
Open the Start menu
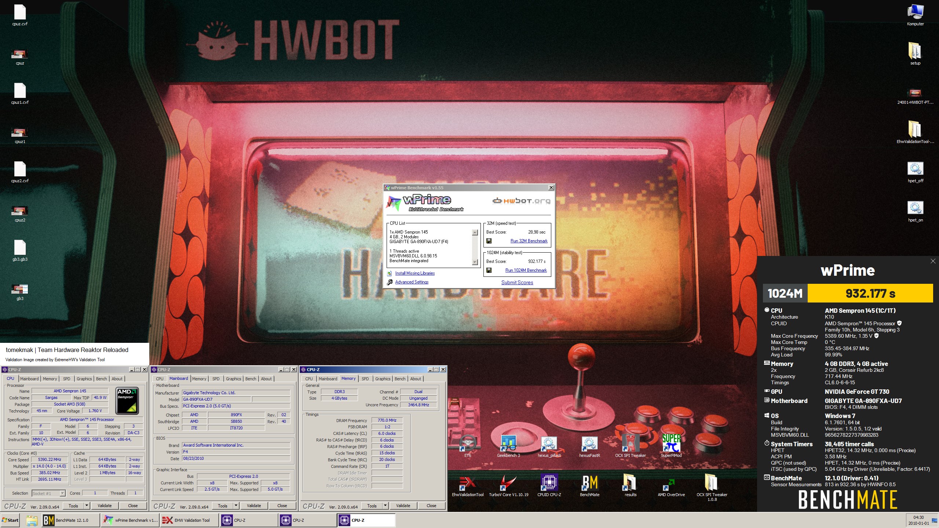10,520
